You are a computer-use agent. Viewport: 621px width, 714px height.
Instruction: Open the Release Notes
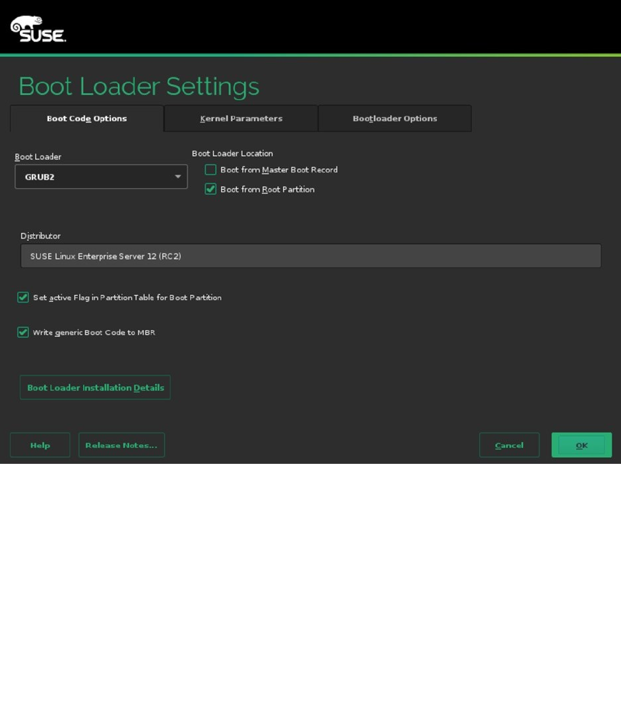121,445
